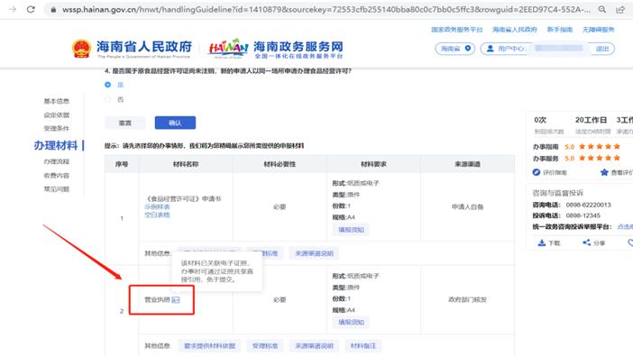The height and width of the screenshot is (357, 633).
Task: Click the 重置 reset button
Action: tap(124, 123)
